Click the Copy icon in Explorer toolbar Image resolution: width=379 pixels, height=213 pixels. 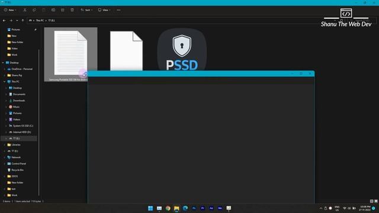[34, 10]
